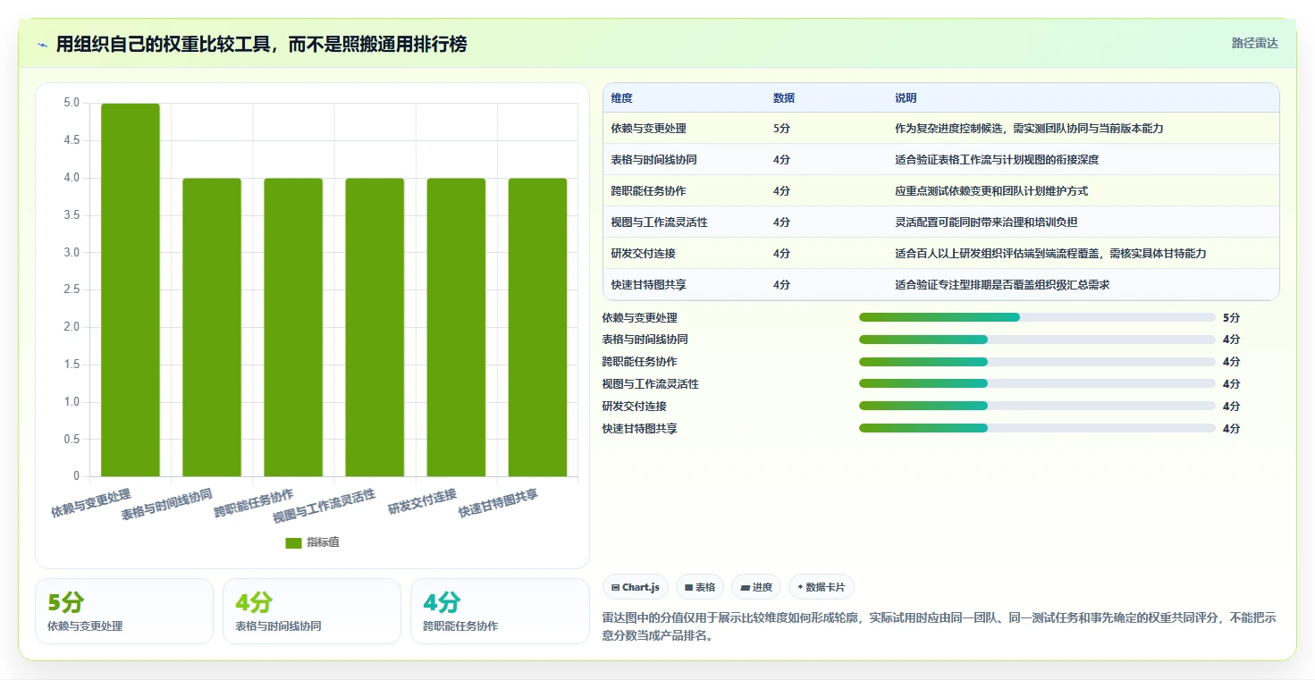
Task: Open the 5分 依赖与变更处理 stat card
Action: point(124,611)
